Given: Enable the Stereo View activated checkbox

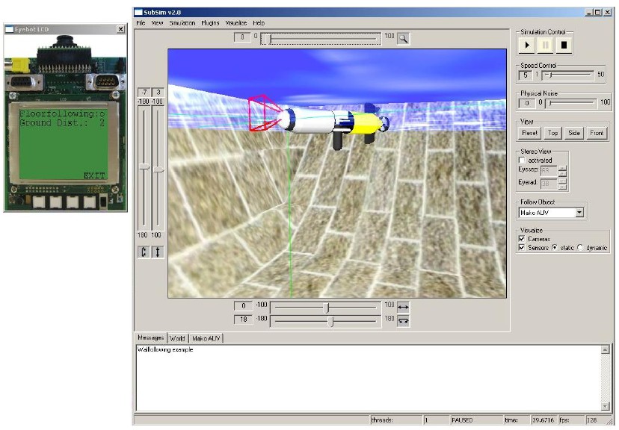Looking at the screenshot, I should point(522,160).
